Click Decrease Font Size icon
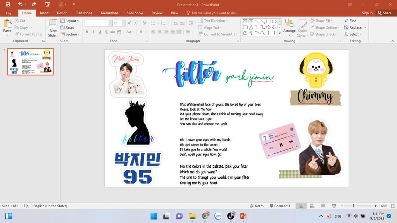 136,23
